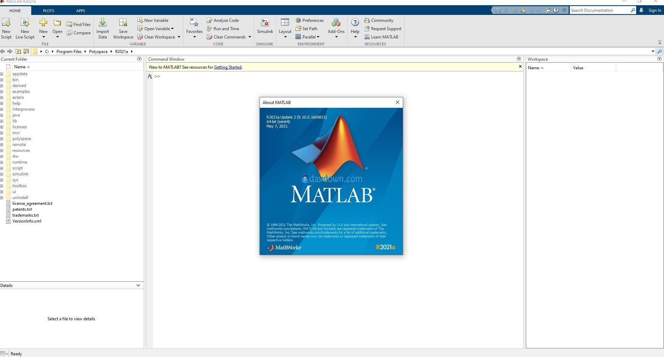Expand the polyspace folder node
The height and width of the screenshot is (357, 664).
(x=2, y=139)
